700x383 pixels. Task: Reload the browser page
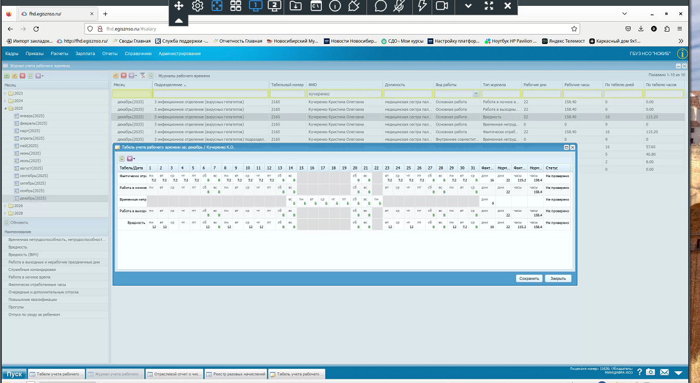pos(36,29)
